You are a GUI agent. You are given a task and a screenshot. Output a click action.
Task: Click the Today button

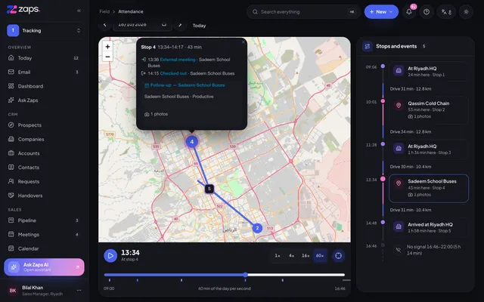point(199,26)
